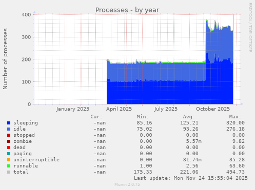Click the sleeping legend color swatch
255x190 pixels.
[x=9, y=123]
